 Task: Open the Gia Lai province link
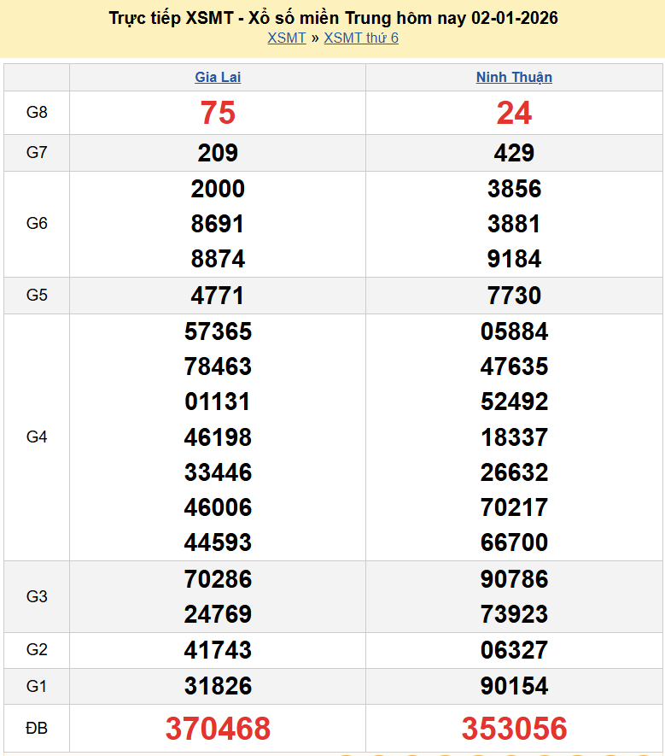click(x=218, y=77)
